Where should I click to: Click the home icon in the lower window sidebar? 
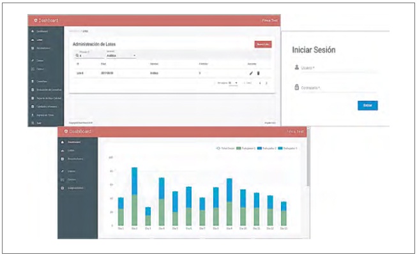(62, 142)
